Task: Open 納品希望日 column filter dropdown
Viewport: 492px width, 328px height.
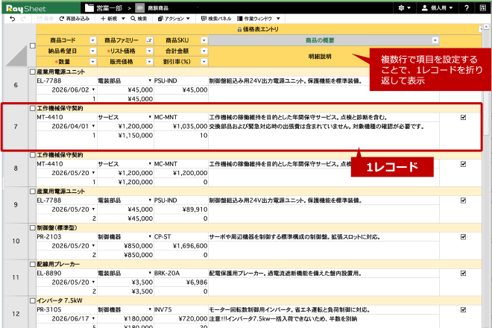Action: pyautogui.click(x=93, y=51)
